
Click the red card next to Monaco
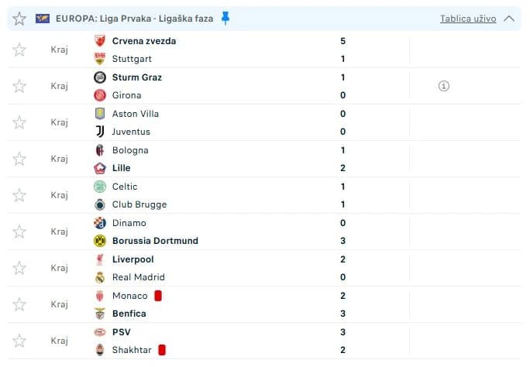click(x=158, y=296)
